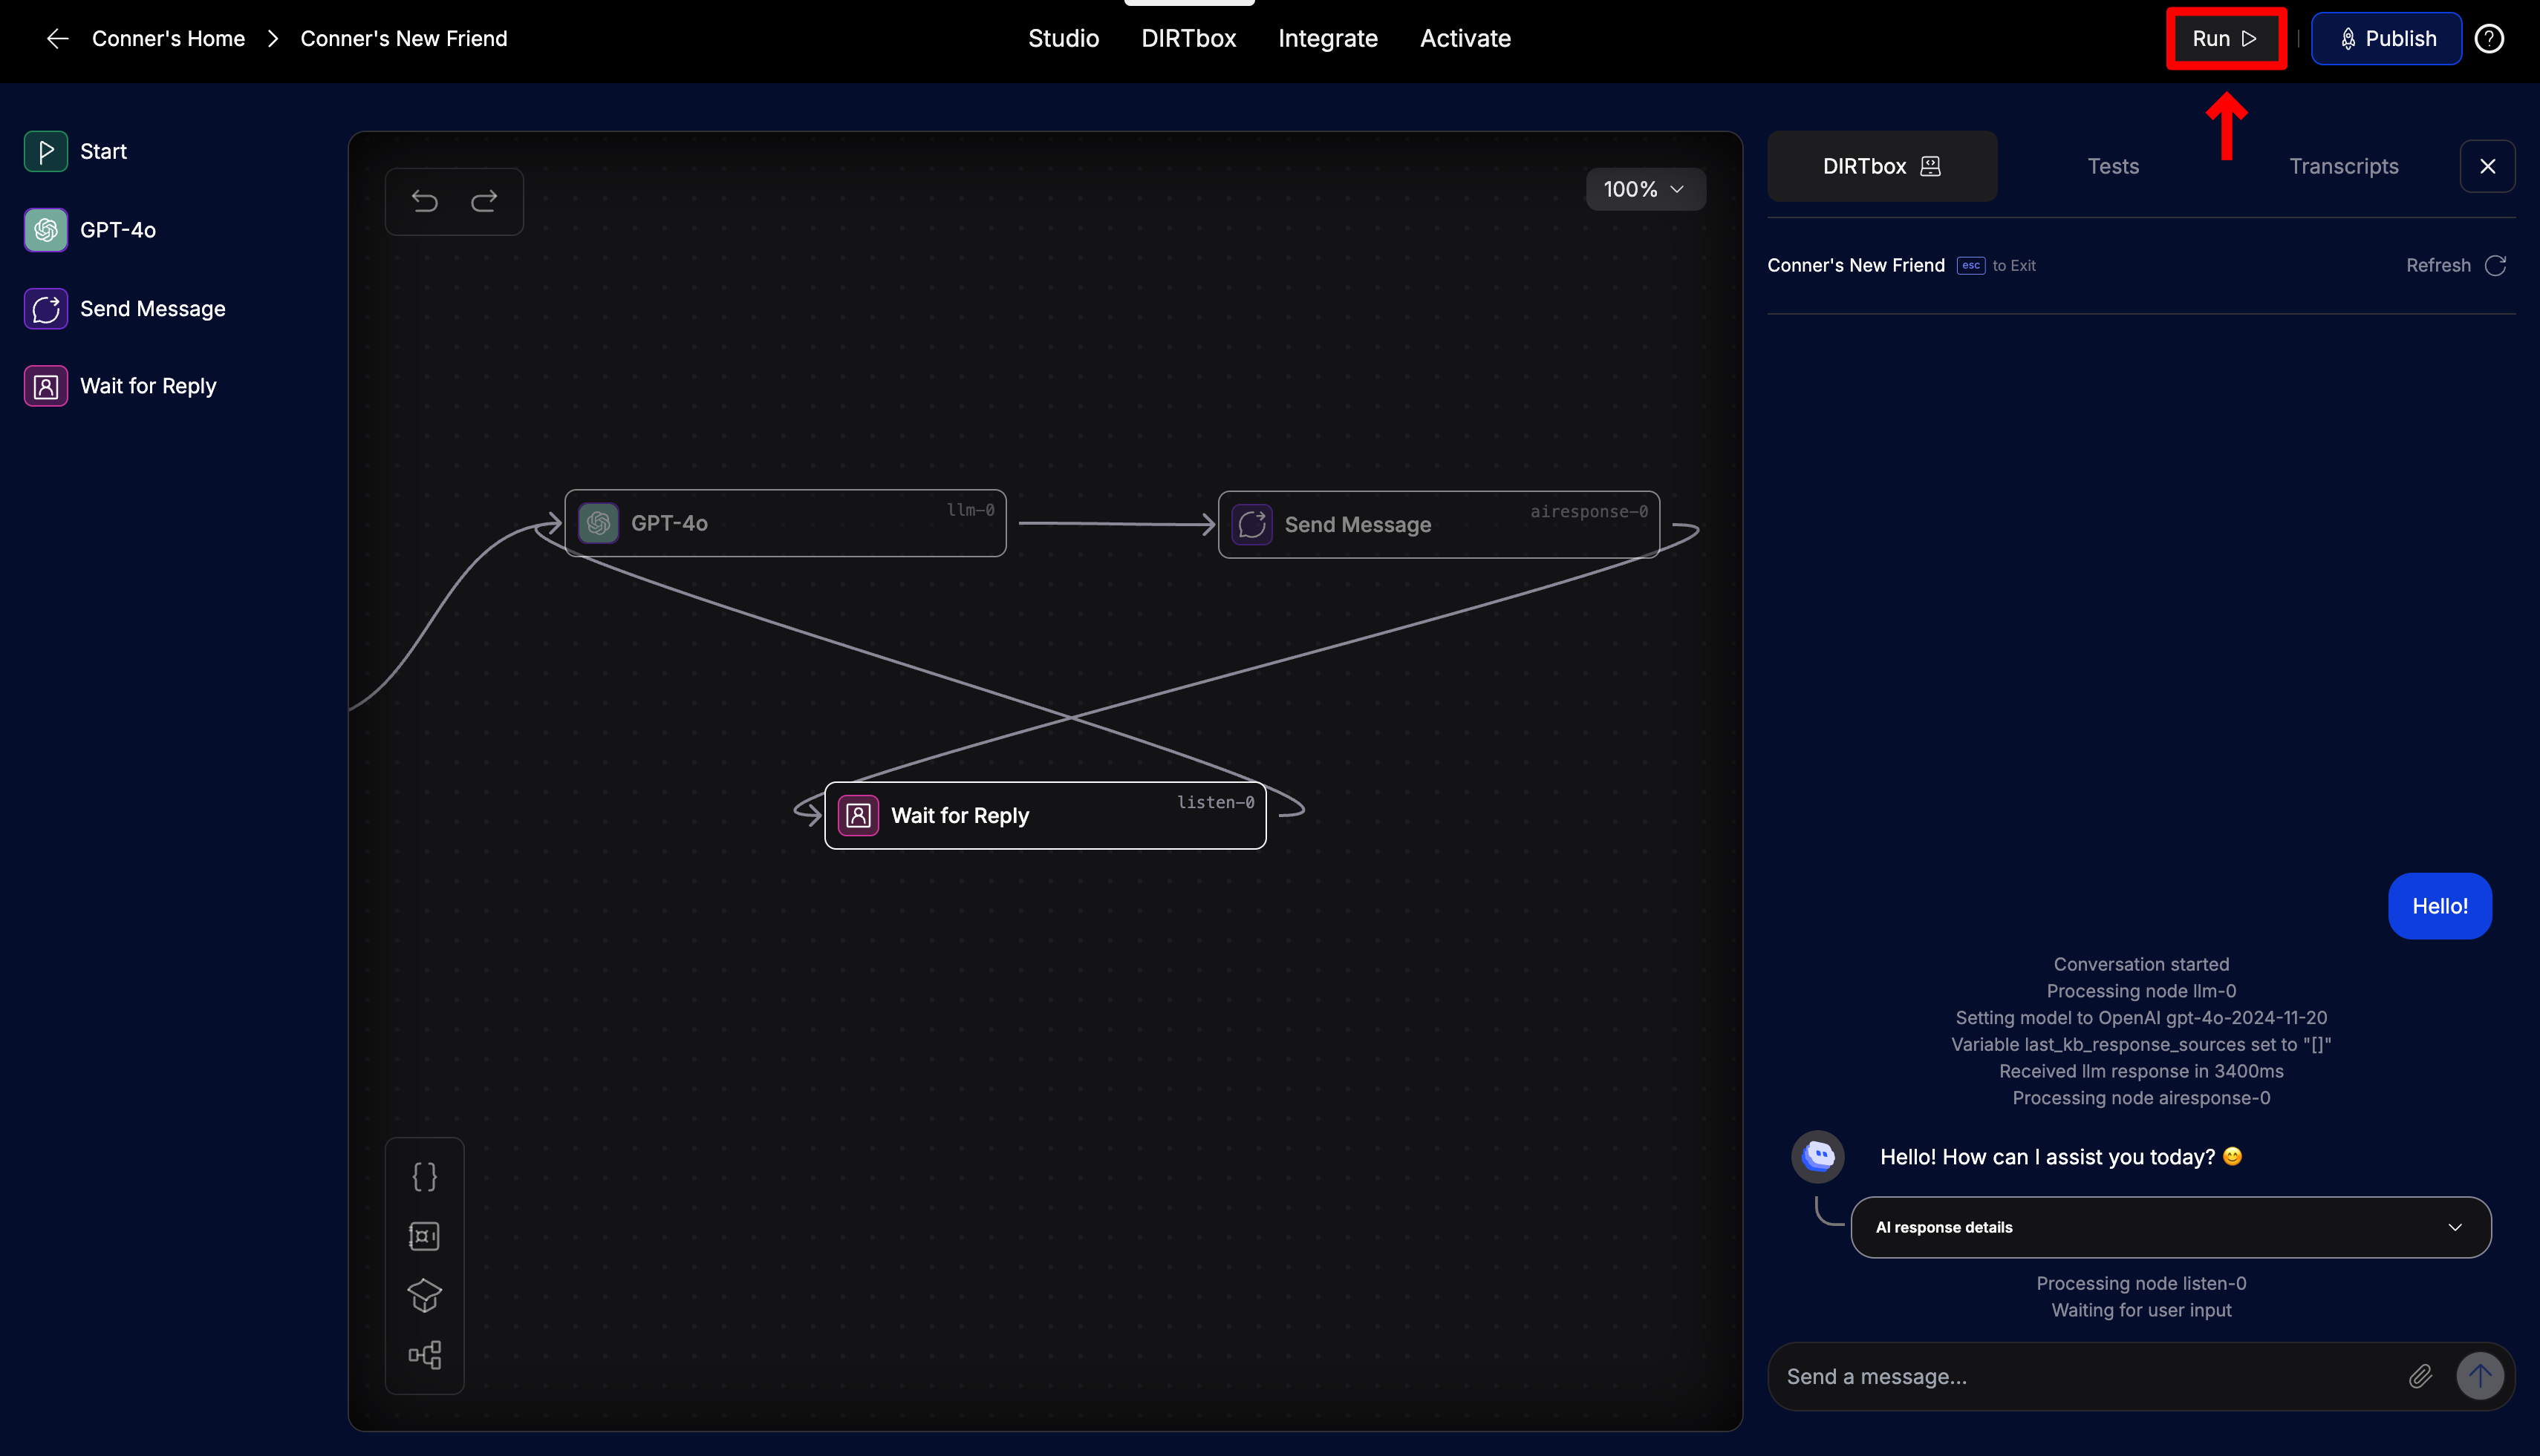
Task: Click the auto-layout flow diagram icon
Action: click(424, 1355)
